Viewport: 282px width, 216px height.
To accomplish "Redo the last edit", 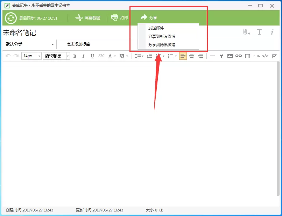I will pyautogui.click(x=16, y=56).
